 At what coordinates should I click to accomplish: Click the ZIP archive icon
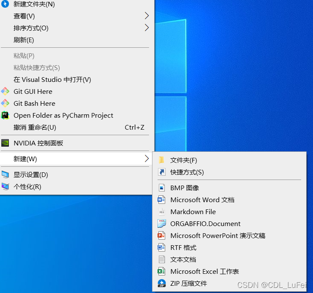(x=162, y=283)
